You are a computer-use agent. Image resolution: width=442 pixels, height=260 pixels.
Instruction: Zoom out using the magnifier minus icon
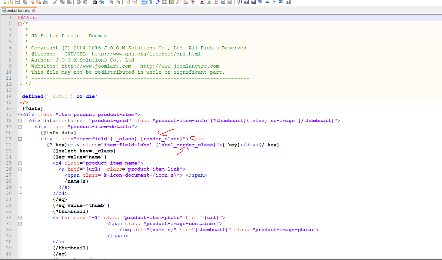point(118,2)
